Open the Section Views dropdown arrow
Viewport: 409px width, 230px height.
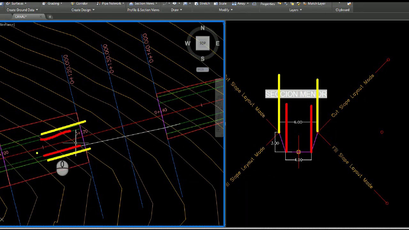point(156,4)
